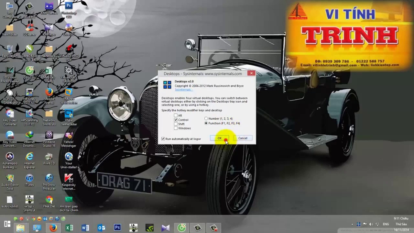Click the Desktops logo icon in dialog
The height and width of the screenshot is (233, 414).
click(x=167, y=85)
